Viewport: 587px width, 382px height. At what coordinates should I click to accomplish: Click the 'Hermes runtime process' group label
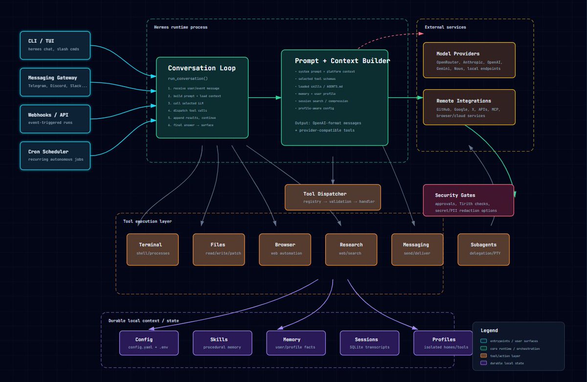(181, 27)
